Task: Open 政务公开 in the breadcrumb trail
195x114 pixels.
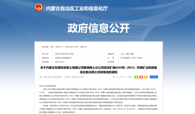Action: pyautogui.click(x=59, y=47)
